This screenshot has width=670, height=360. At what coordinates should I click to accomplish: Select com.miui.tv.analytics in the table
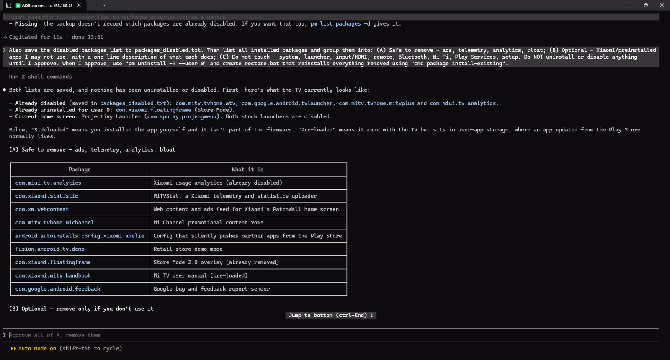[48, 183]
